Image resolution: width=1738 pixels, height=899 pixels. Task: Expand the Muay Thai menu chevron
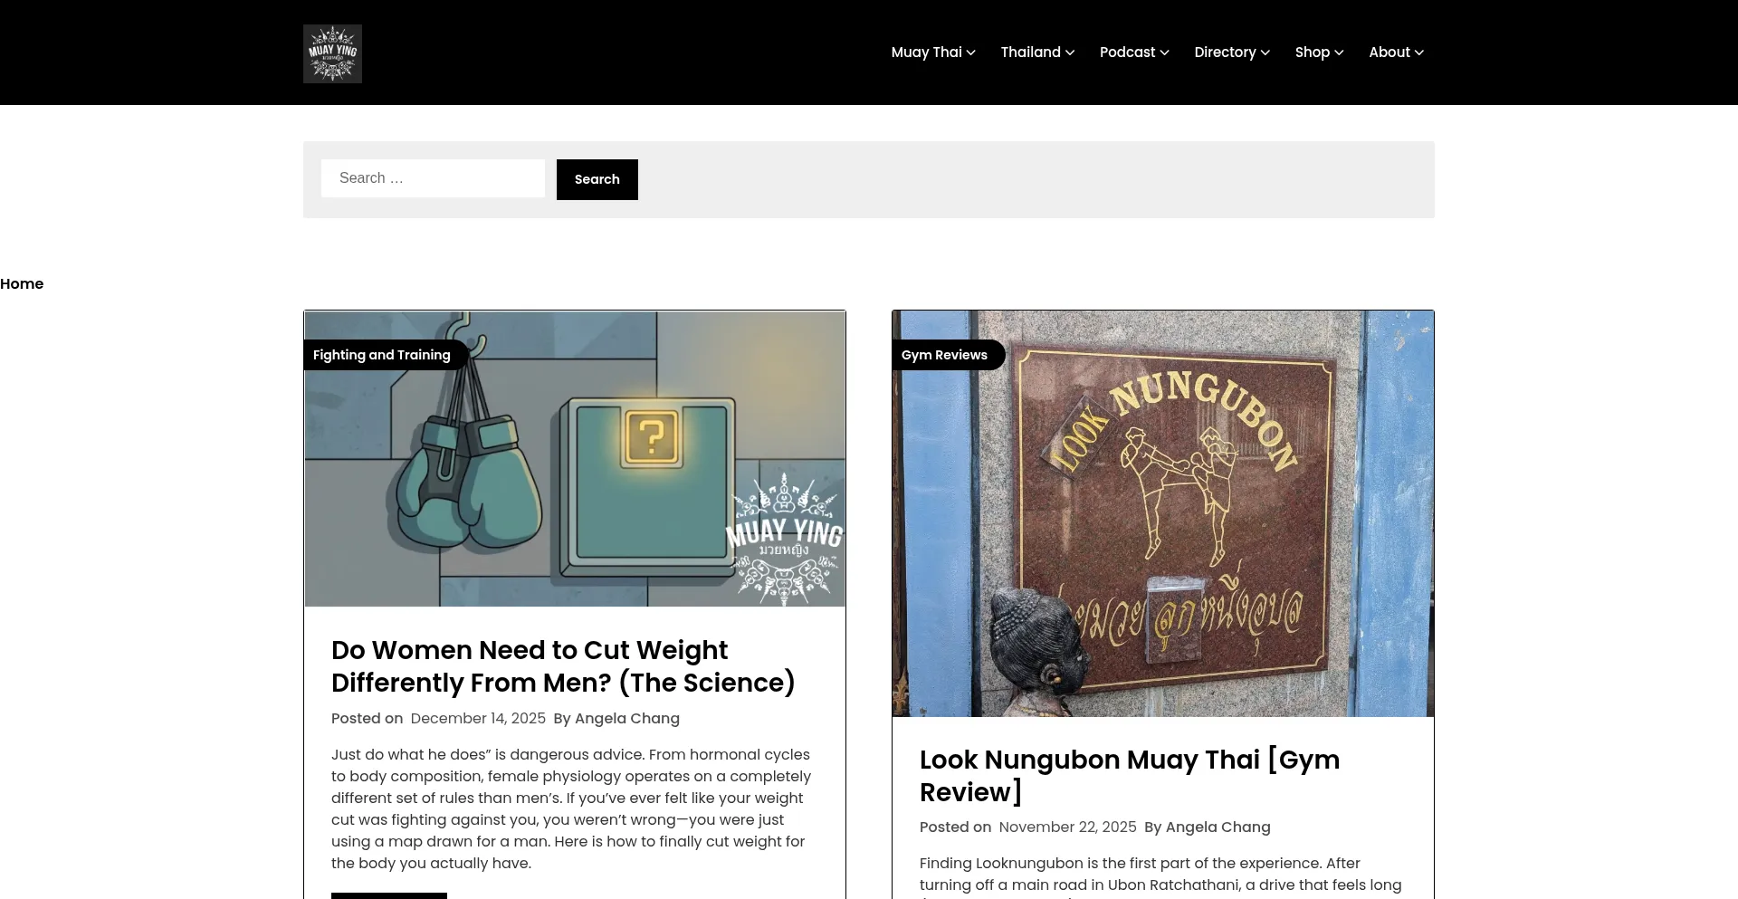pos(970,53)
